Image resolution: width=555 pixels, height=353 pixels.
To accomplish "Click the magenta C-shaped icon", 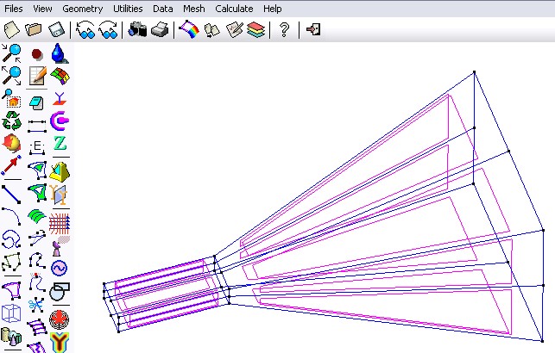I will point(60,121).
